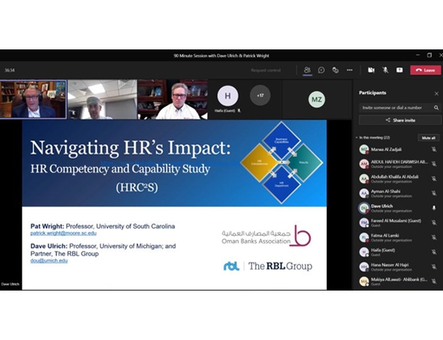Select the video tile of man with headphones

point(33,99)
